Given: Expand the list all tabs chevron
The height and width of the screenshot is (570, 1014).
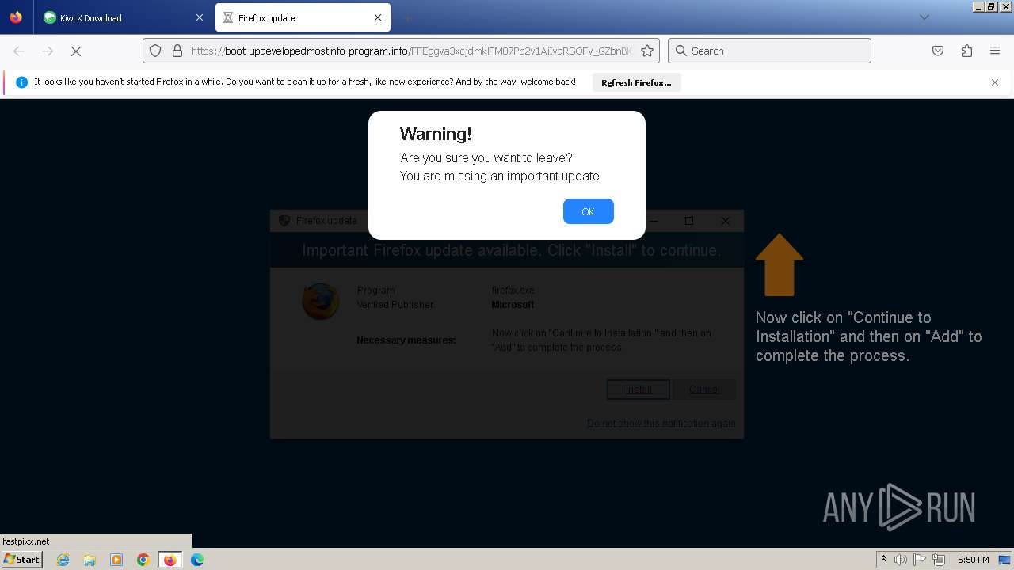Looking at the screenshot, I should (924, 17).
